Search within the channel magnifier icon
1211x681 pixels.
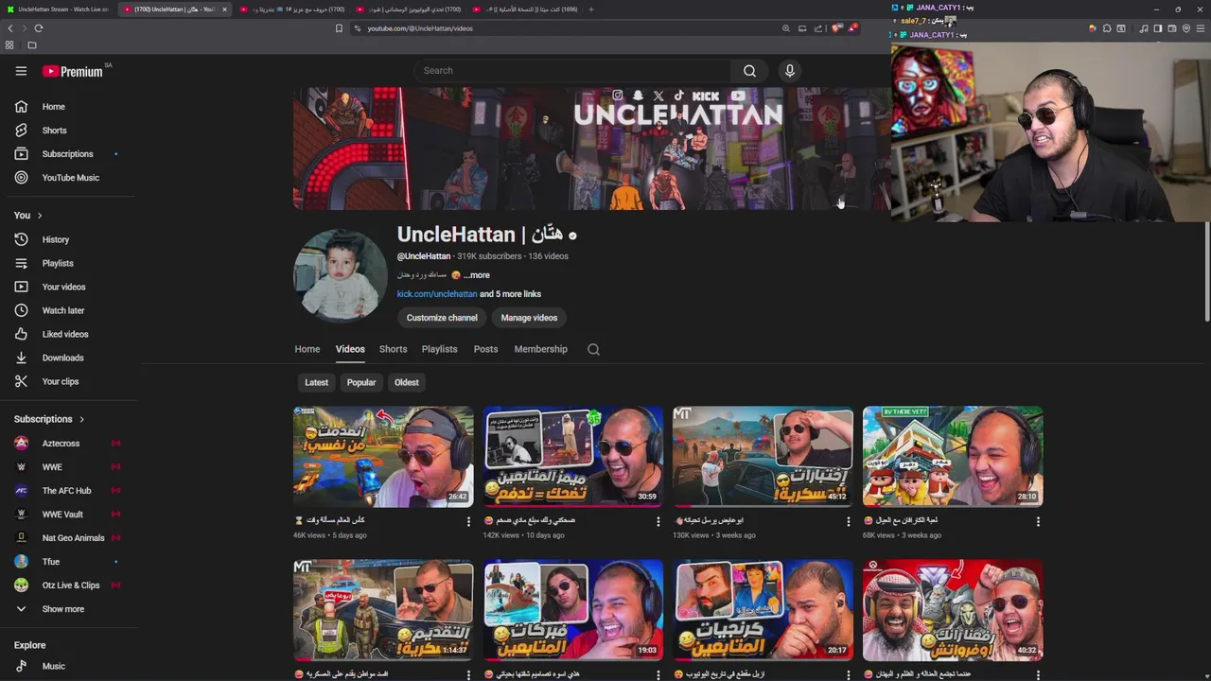[x=593, y=349]
